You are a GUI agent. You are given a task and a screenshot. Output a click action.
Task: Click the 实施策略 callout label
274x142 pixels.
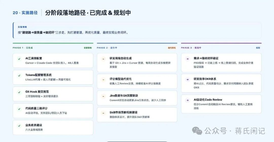(x=22, y=27)
